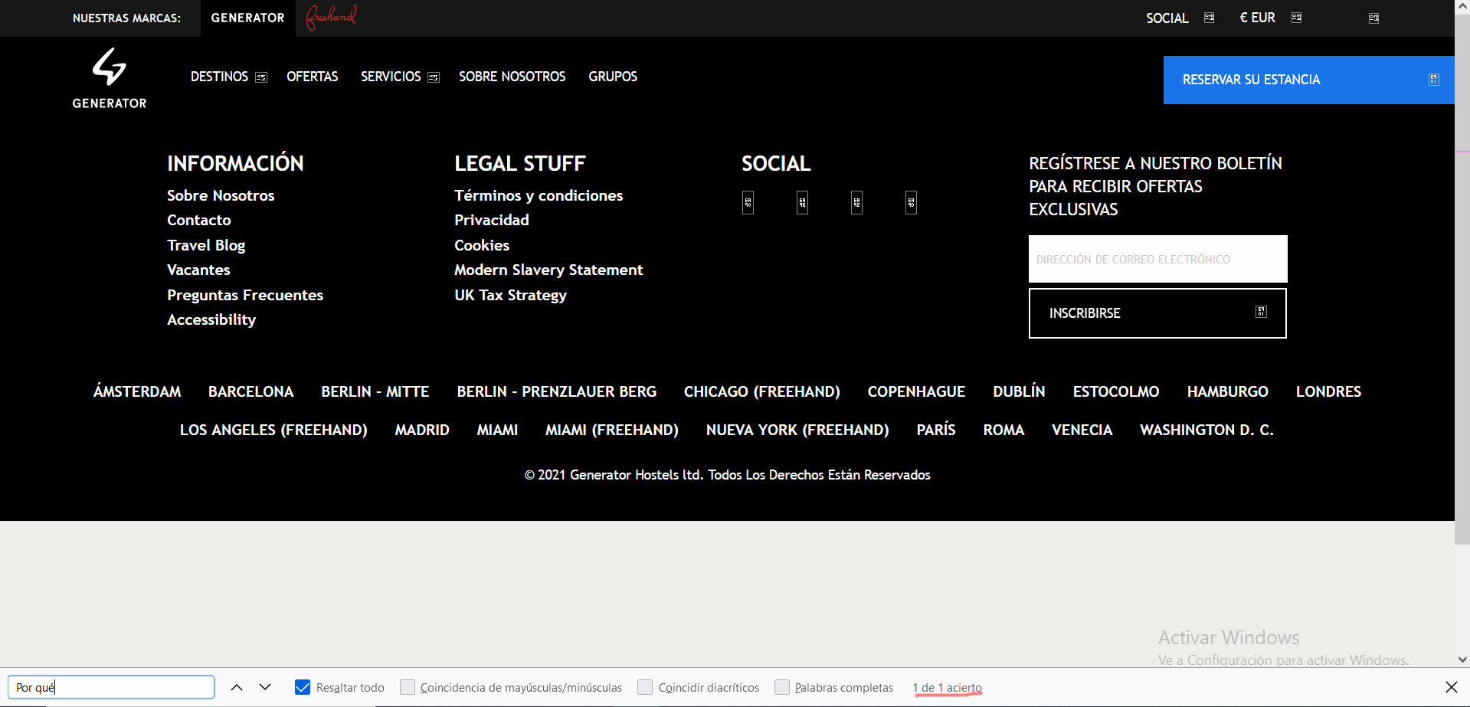Screen dimensions: 1470x707
Task: Go to next find match arrow
Action: pos(265,687)
